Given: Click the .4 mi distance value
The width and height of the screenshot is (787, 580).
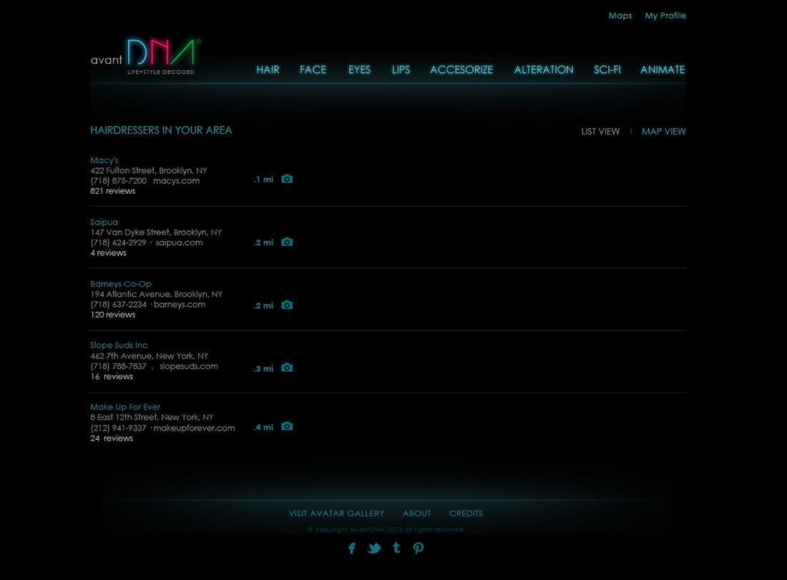Looking at the screenshot, I should (x=263, y=428).
